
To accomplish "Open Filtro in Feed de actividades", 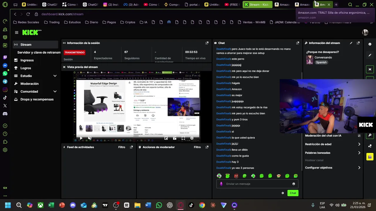I will point(122,147).
